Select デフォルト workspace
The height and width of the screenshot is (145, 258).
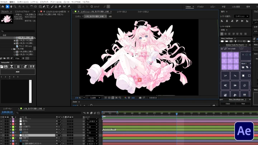(200, 7)
